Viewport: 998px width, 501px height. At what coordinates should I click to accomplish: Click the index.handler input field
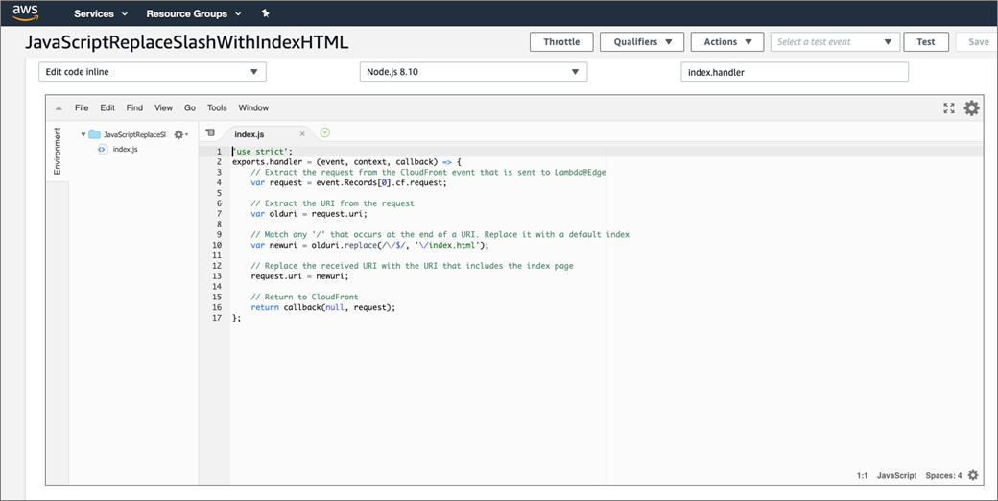tap(795, 72)
